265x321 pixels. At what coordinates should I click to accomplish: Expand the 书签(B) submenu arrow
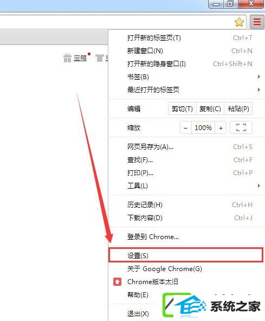point(259,77)
